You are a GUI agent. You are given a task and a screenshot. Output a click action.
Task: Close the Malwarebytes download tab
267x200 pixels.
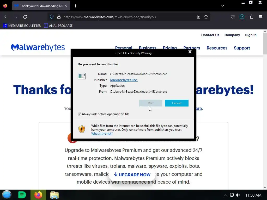click(x=66, y=6)
